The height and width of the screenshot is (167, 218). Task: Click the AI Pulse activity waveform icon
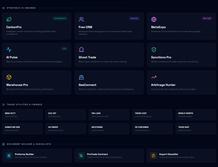(9, 50)
